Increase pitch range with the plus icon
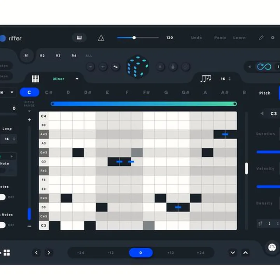280x280 pixels. tap(29, 120)
